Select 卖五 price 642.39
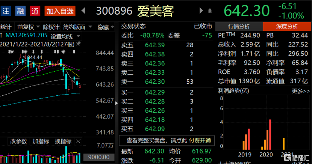The height and width of the screenshot is (164, 312). coord(155,45)
